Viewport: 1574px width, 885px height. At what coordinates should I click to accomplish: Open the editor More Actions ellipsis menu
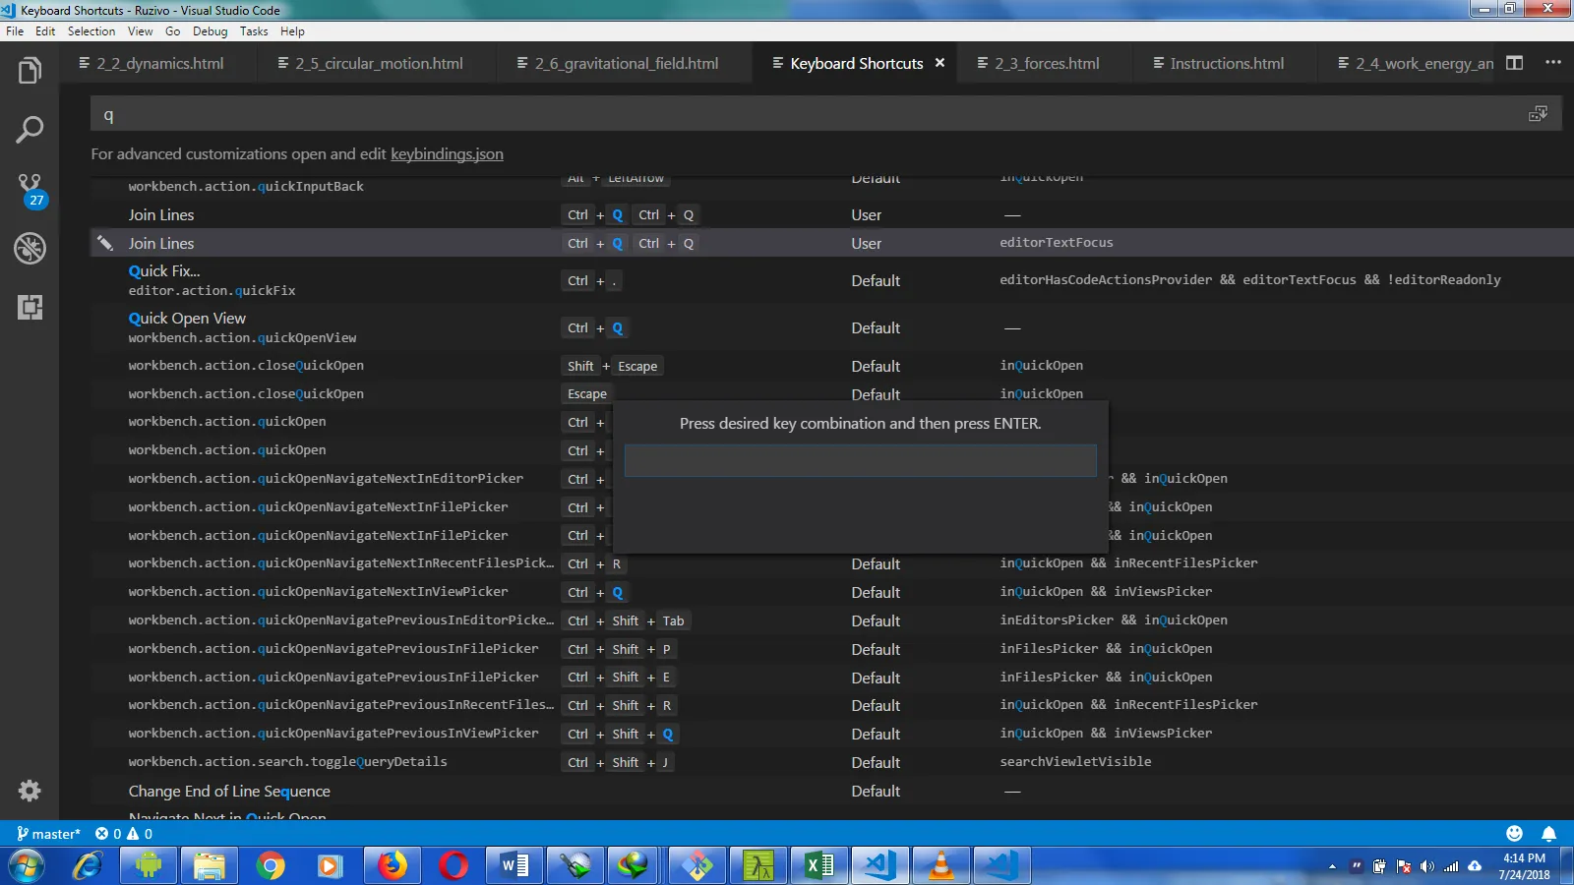[1553, 63]
